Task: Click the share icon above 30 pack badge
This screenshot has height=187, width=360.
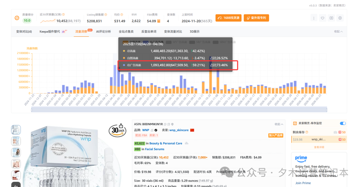Action: [121, 126]
